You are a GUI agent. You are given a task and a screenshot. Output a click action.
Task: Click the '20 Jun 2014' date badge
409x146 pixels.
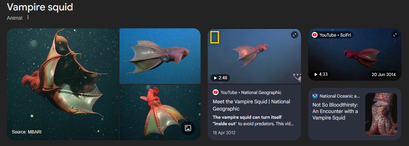[x=384, y=74]
